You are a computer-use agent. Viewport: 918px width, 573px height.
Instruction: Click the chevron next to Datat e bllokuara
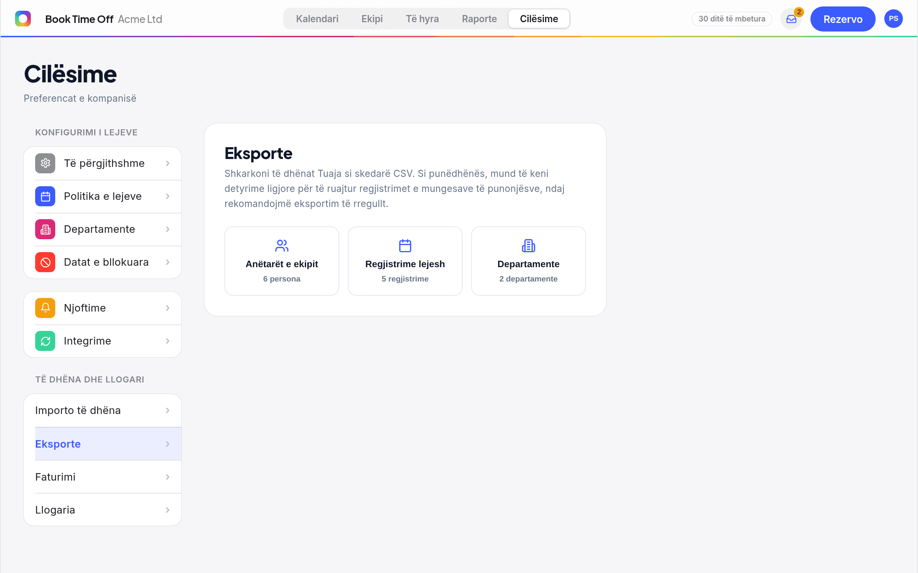pyautogui.click(x=167, y=262)
